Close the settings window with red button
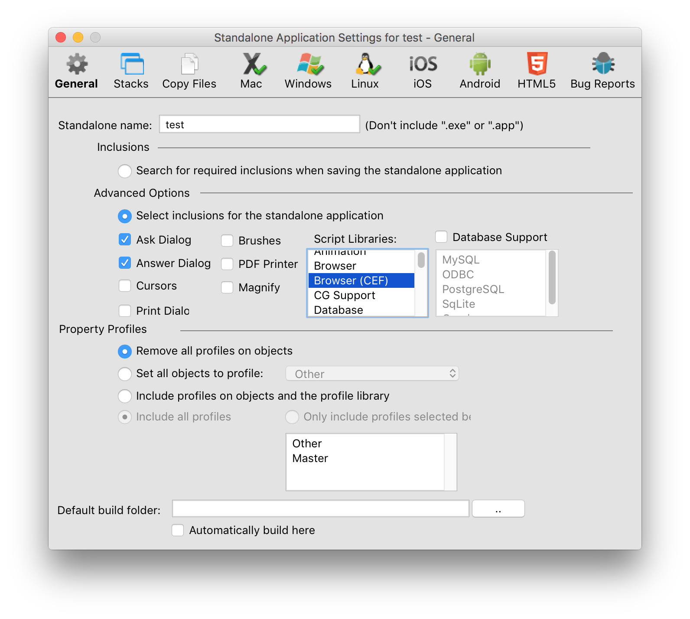 click(x=61, y=37)
